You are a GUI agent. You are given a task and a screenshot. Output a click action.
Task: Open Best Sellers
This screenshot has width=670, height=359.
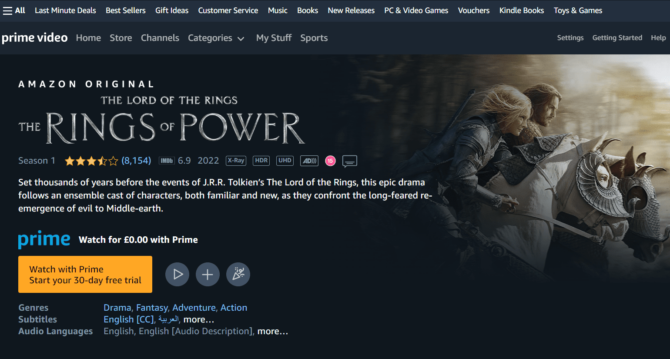pyautogui.click(x=126, y=10)
